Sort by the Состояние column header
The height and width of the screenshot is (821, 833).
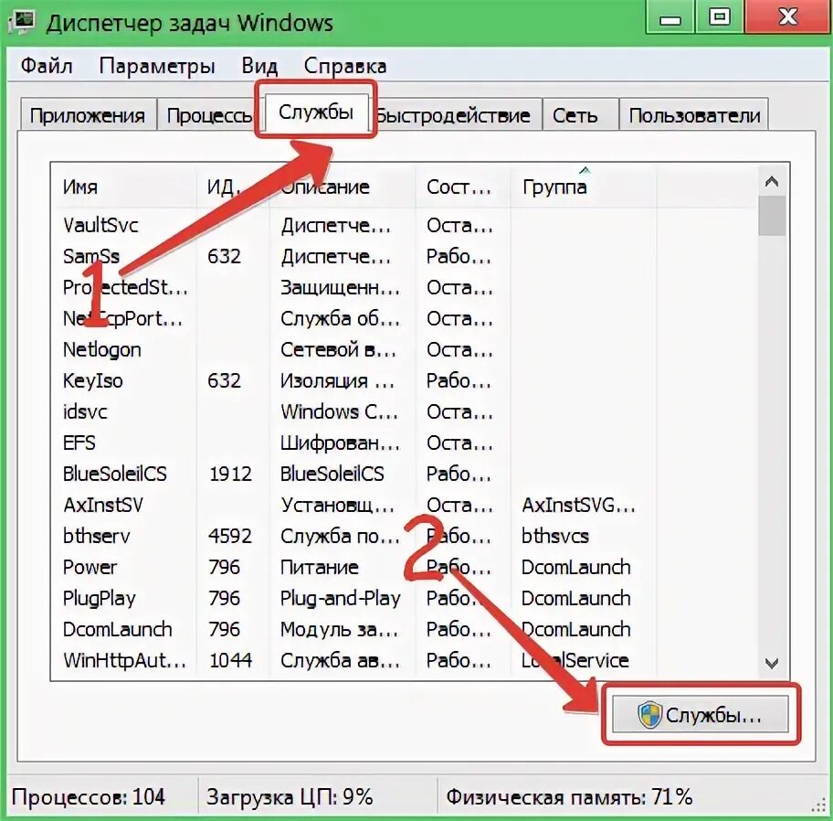462,187
